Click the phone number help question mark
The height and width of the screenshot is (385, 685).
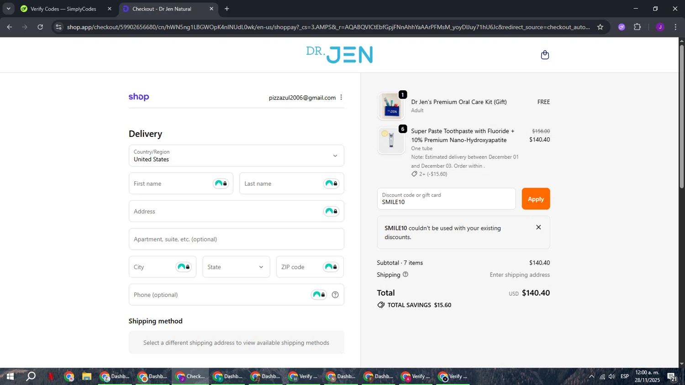pos(335,295)
